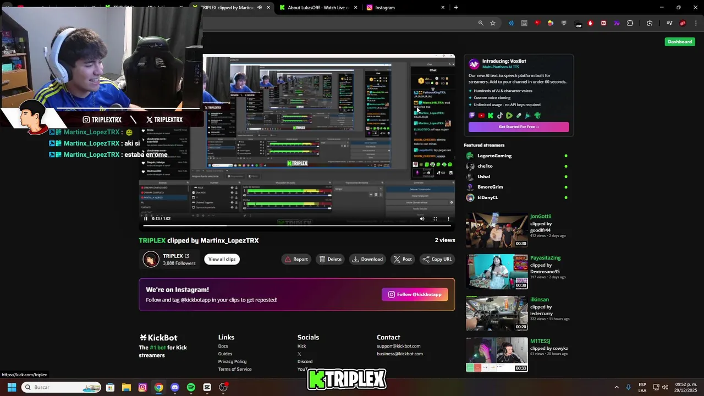This screenshot has width=704, height=396.
Task: Show hidden system tray icons
Action: (617, 387)
